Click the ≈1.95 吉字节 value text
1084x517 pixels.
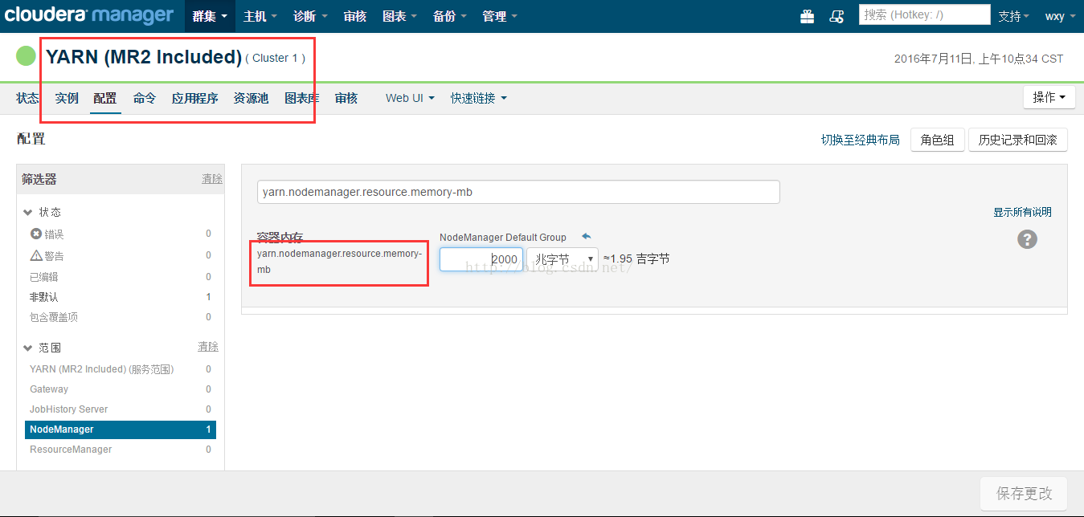pos(636,258)
